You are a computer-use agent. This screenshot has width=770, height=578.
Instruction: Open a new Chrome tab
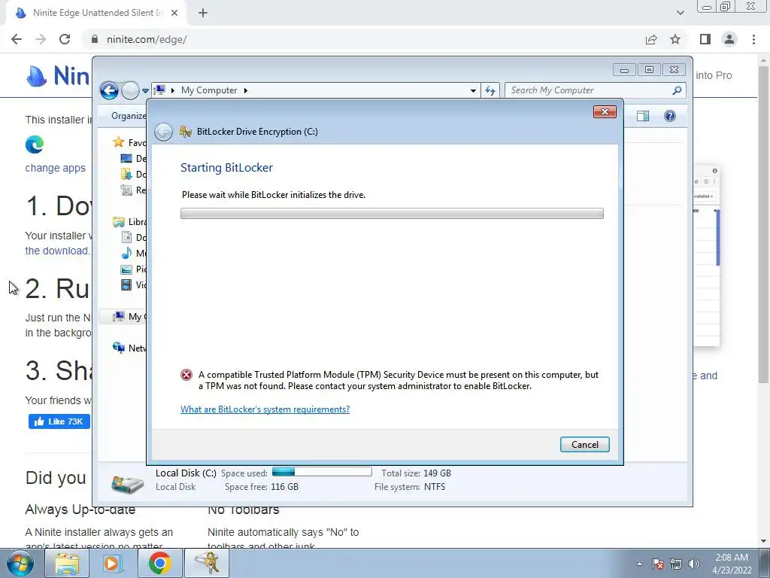pyautogui.click(x=203, y=14)
